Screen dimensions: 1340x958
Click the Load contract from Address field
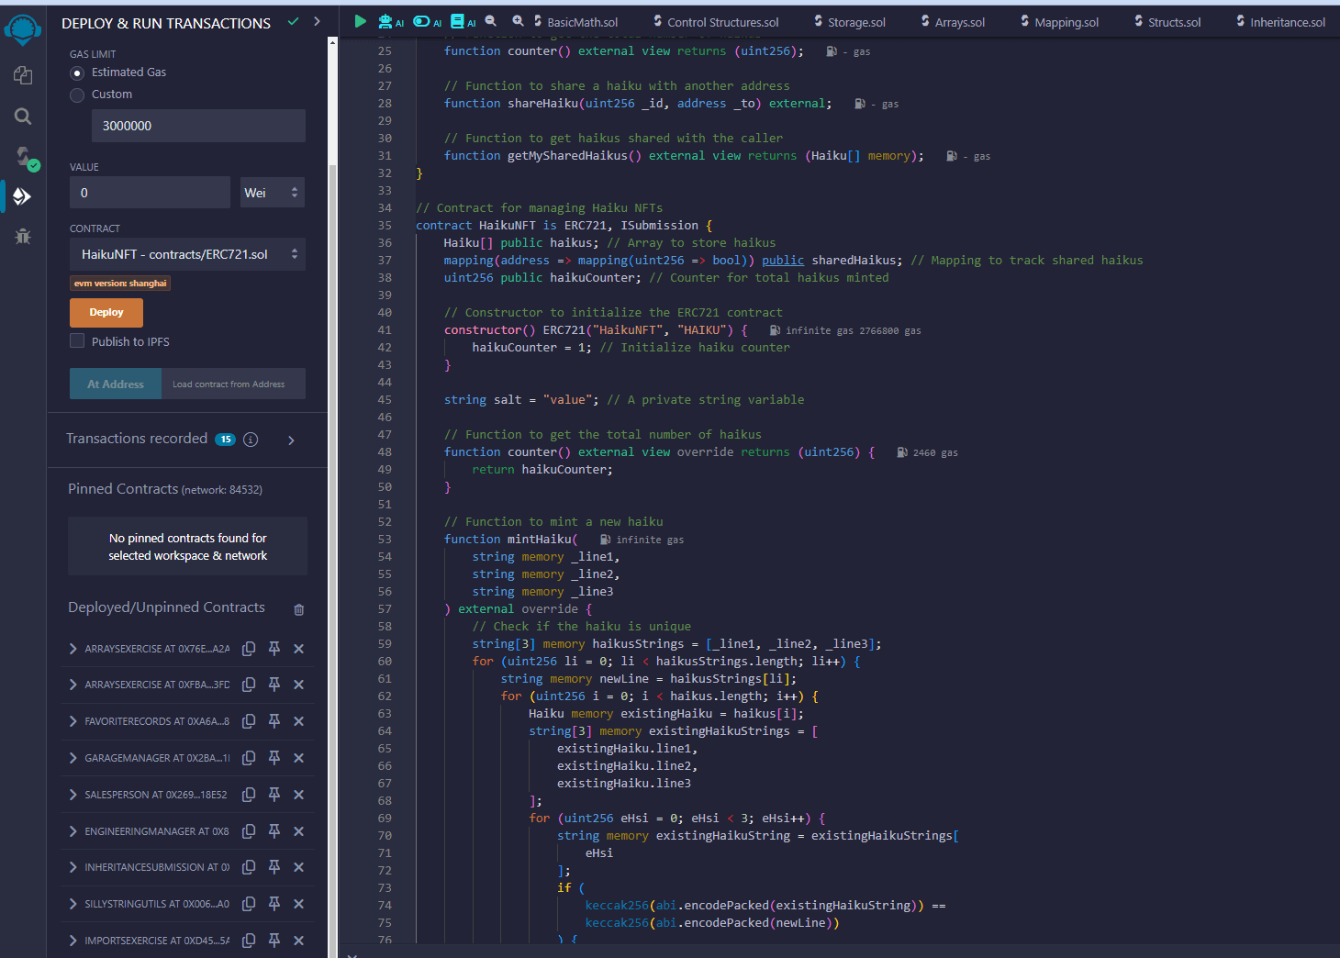233,384
